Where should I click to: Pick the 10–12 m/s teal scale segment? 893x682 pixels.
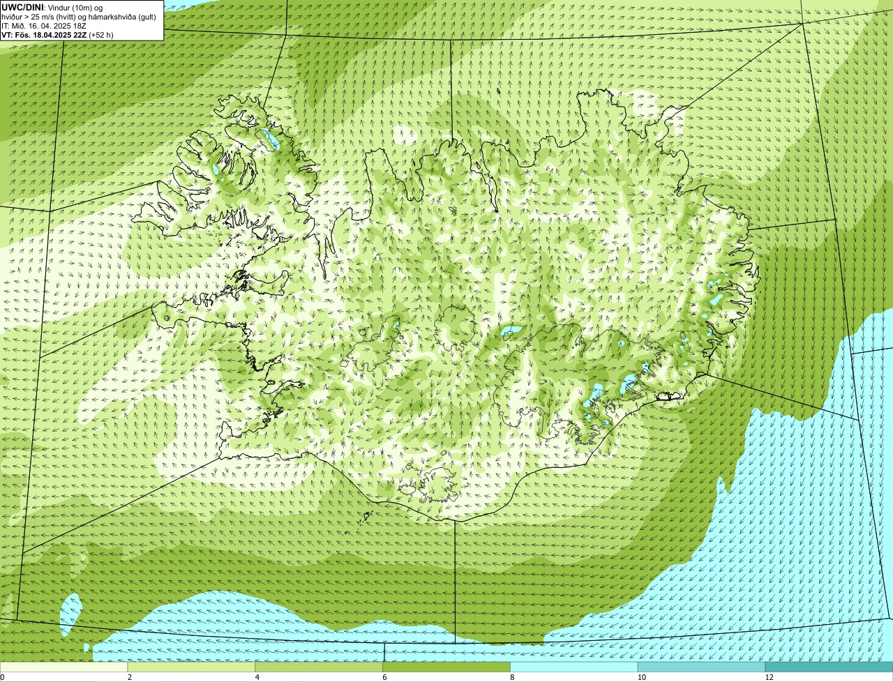(x=702, y=667)
